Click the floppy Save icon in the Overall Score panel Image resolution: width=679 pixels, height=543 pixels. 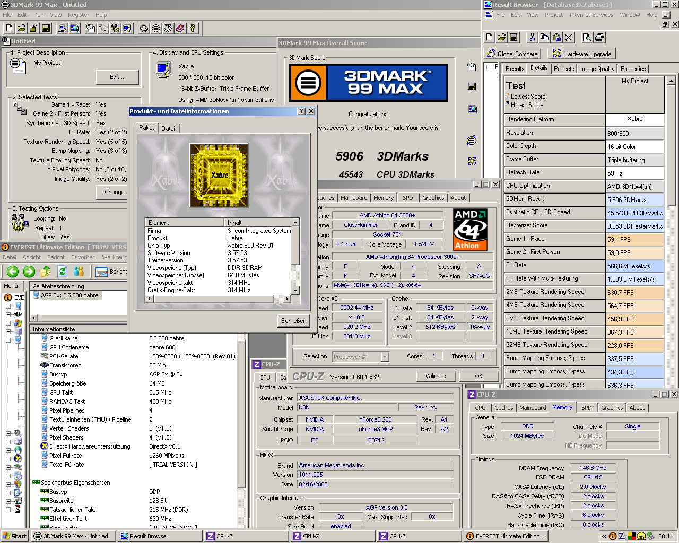[x=472, y=86]
